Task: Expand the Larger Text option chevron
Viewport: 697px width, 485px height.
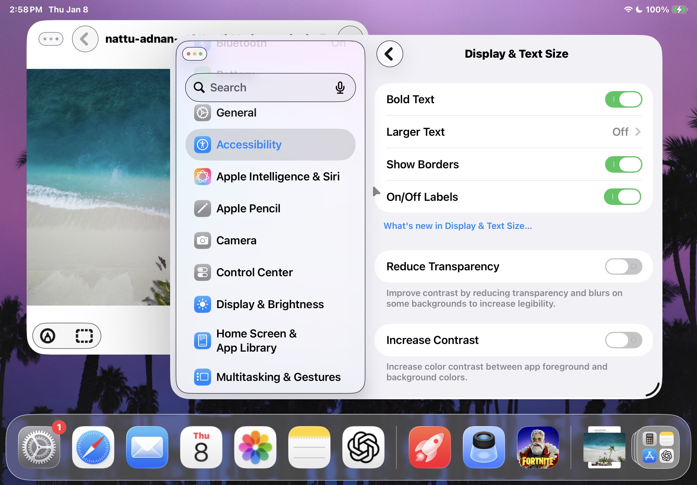Action: pyautogui.click(x=638, y=132)
